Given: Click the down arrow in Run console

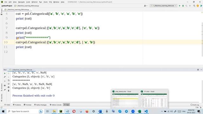Looking at the screenshot, I should [x=9, y=77].
